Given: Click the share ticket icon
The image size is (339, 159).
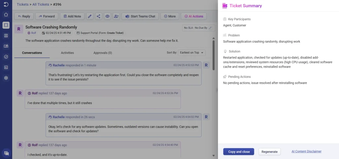Looking at the screenshot, I should [99, 16].
